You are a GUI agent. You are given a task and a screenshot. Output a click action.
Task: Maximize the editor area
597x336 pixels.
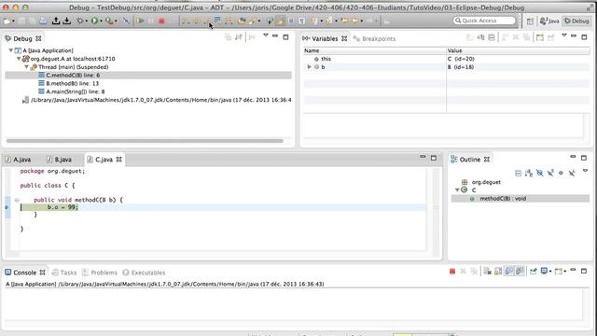tap(433, 158)
